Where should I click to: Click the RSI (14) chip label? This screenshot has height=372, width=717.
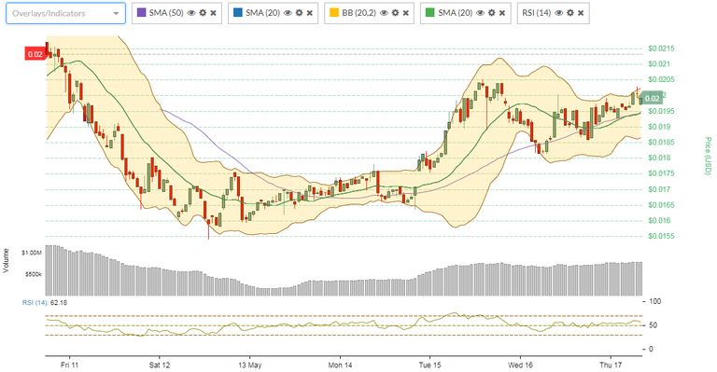click(x=537, y=13)
